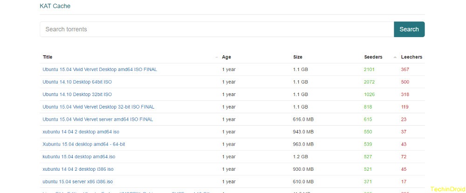Select leechers count 72
Viewport: 466px width, 193px height.
click(404, 157)
